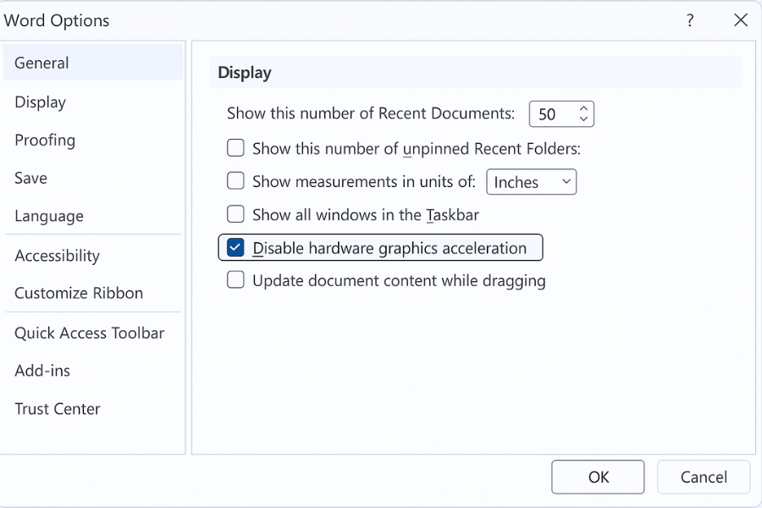Click the Help question mark icon
The height and width of the screenshot is (508, 762).
(690, 20)
